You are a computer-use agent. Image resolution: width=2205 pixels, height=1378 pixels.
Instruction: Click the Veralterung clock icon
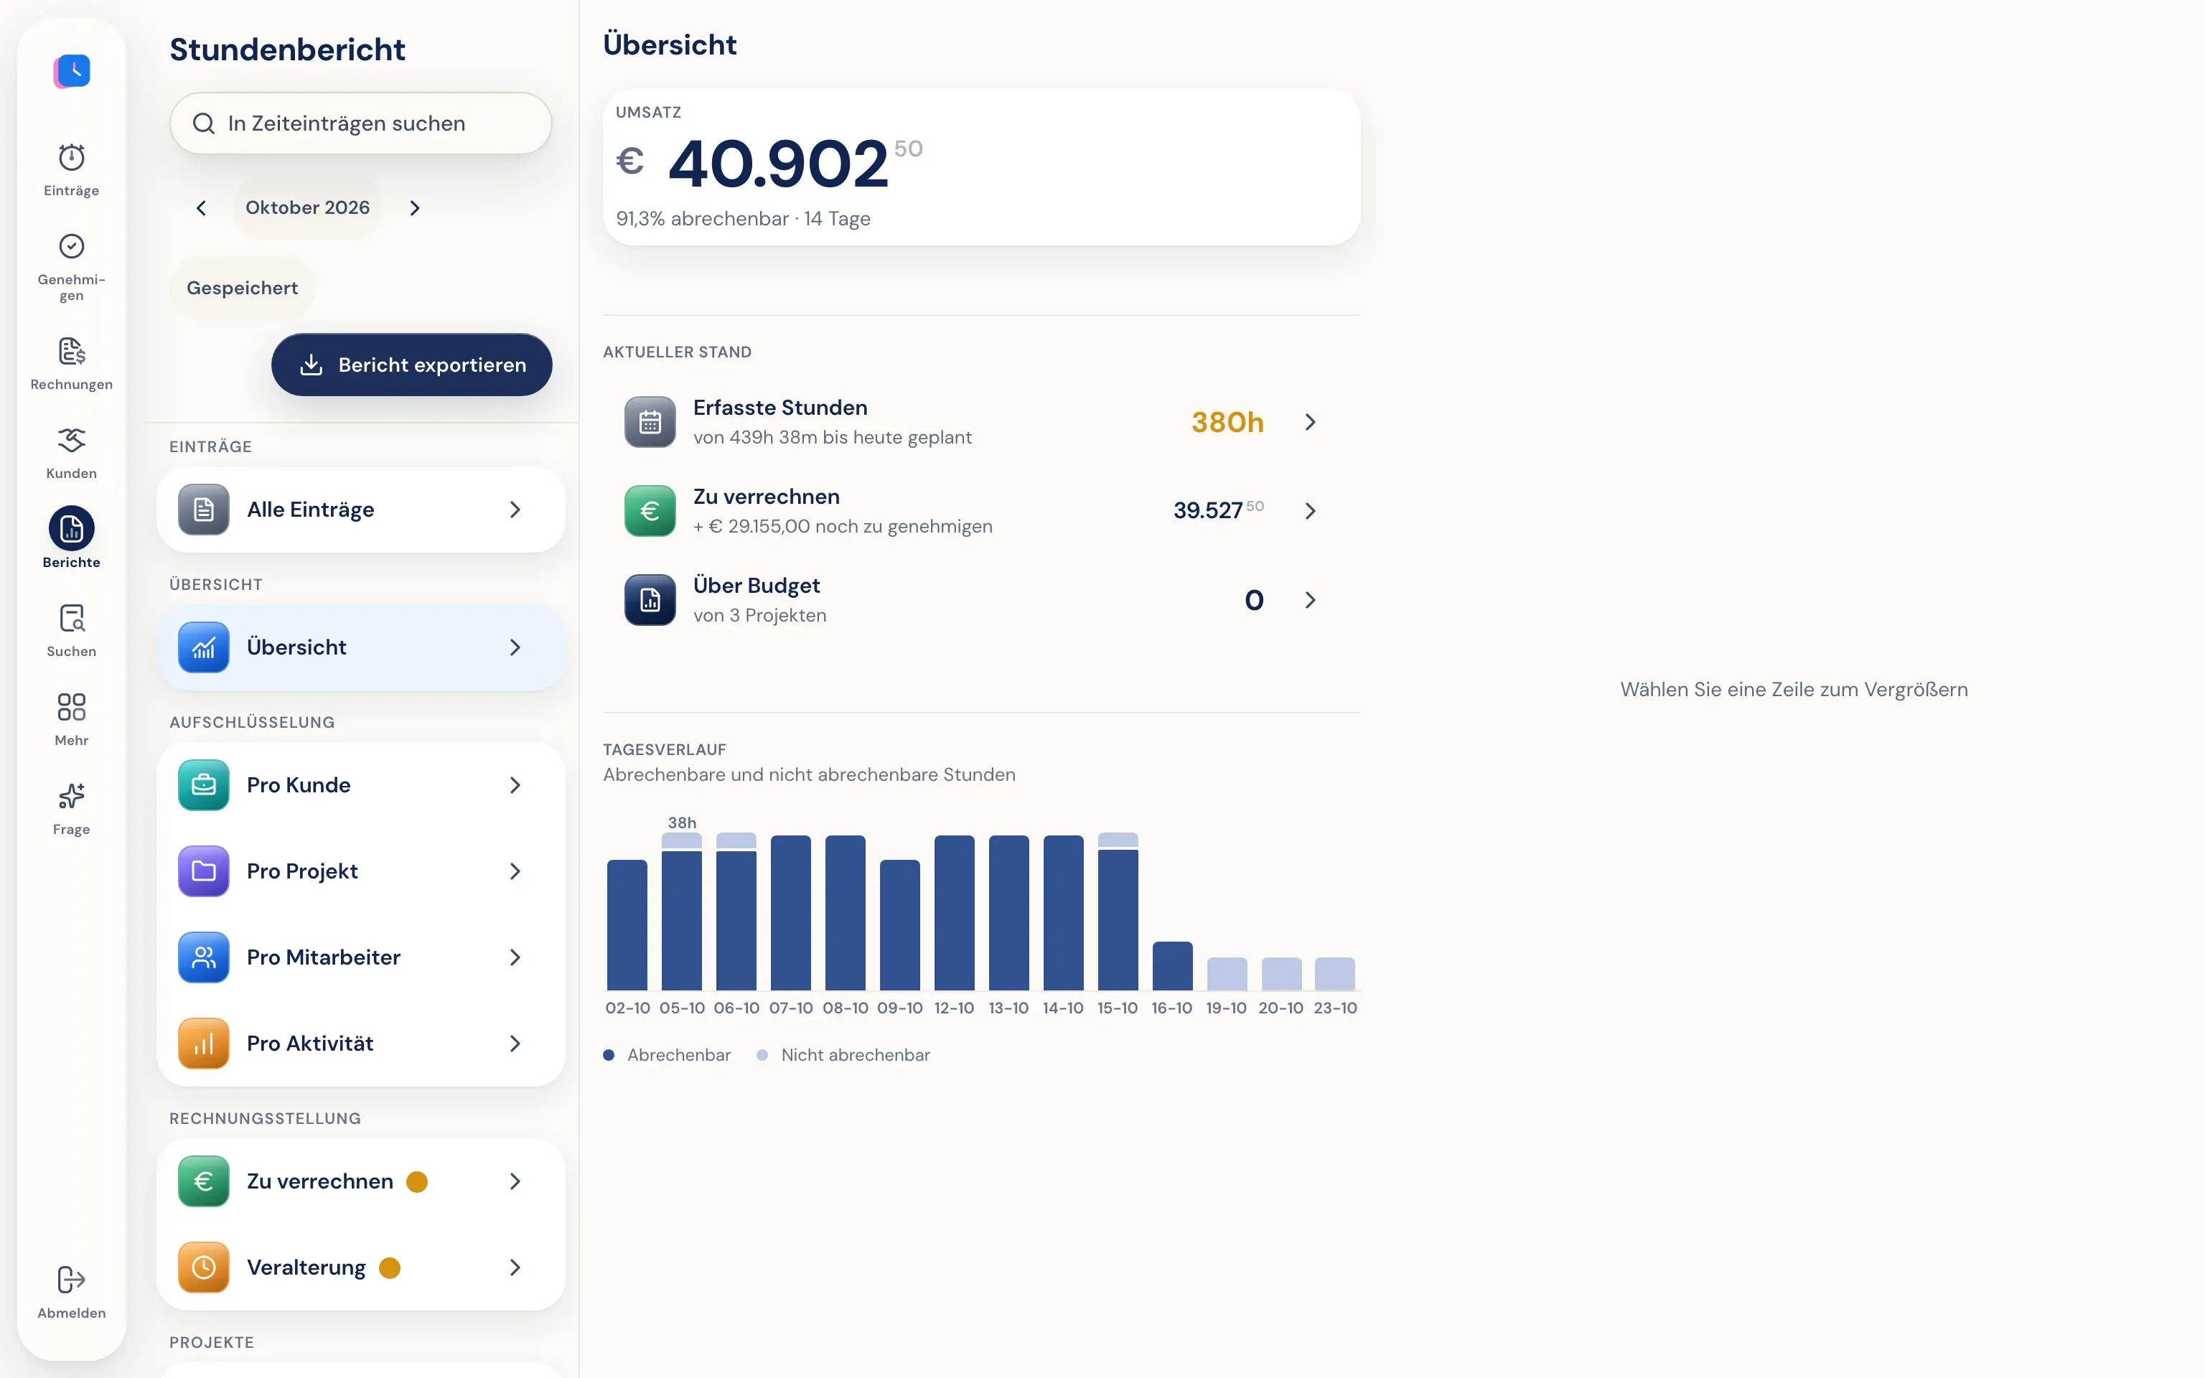(x=203, y=1267)
